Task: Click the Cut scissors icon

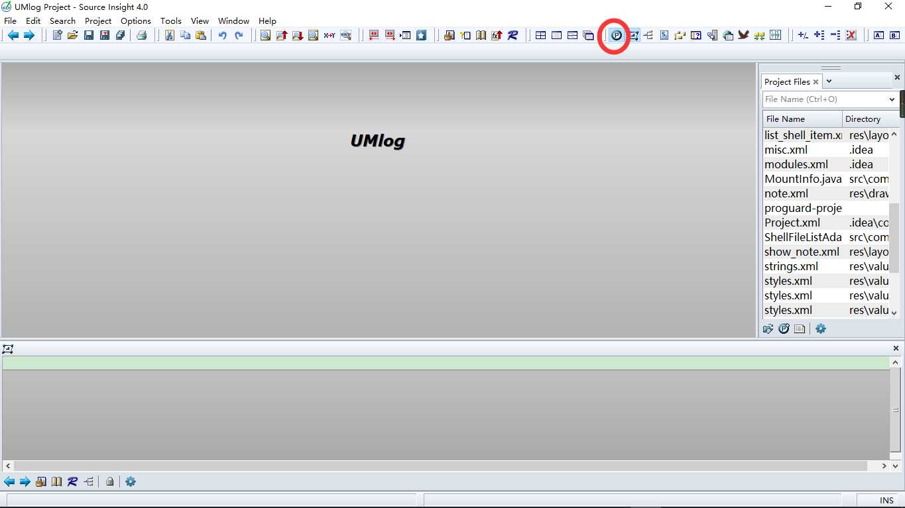Action: pyautogui.click(x=169, y=35)
